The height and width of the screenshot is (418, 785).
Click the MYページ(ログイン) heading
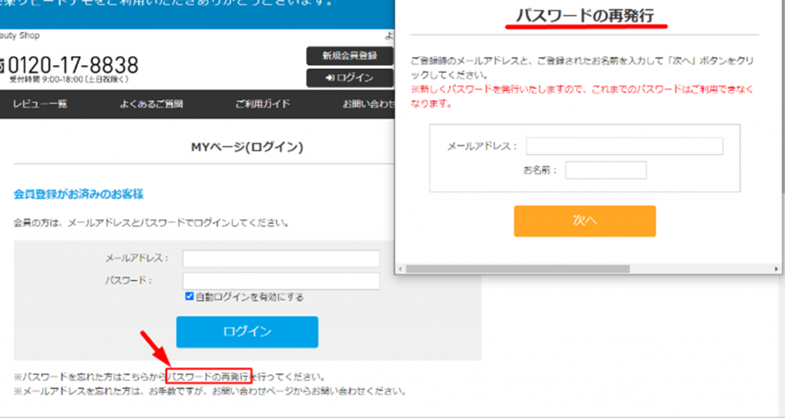pyautogui.click(x=246, y=146)
